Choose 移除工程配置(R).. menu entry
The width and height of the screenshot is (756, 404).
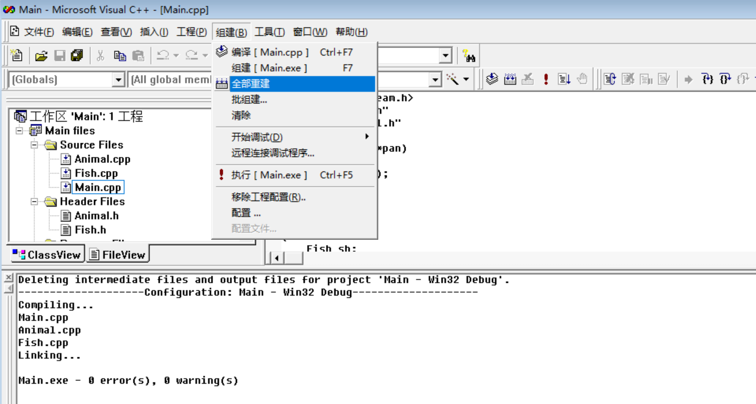(x=295, y=197)
